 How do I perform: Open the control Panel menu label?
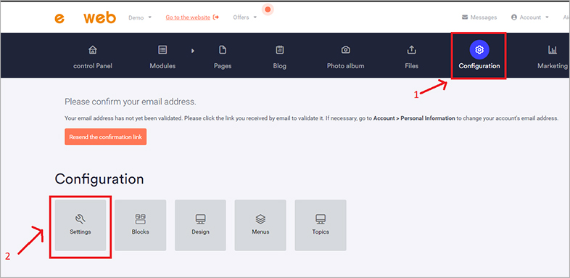click(93, 66)
